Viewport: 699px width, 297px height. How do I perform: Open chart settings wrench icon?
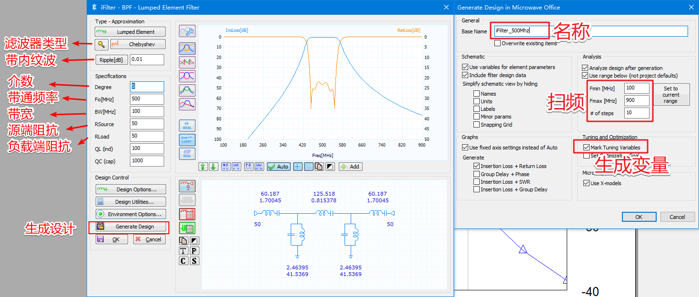pos(187,31)
